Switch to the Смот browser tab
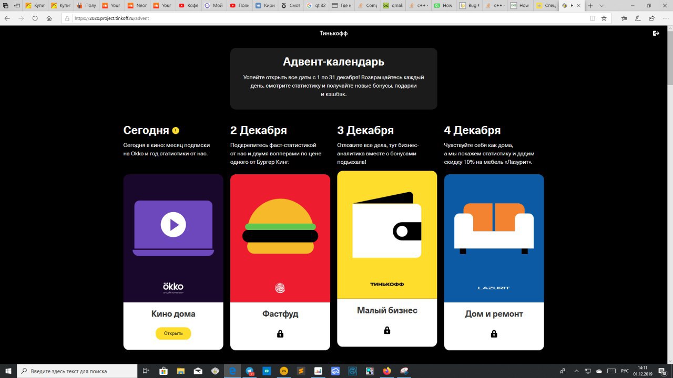673x378 pixels. pos(291,5)
